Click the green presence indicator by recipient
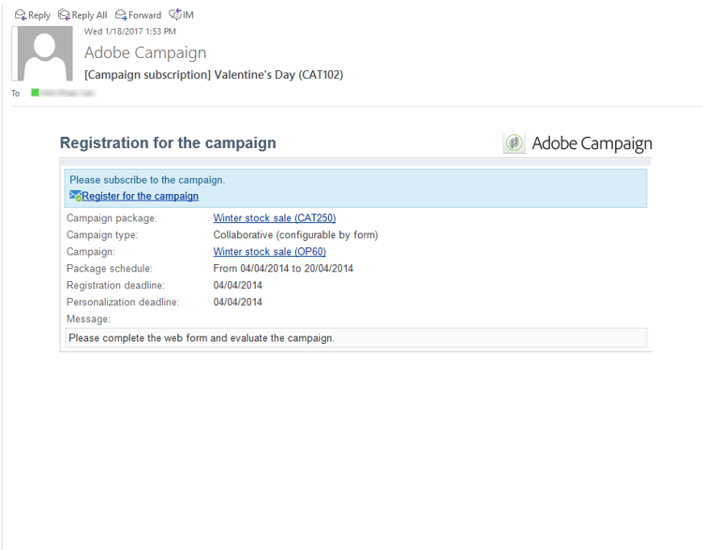 [x=35, y=93]
